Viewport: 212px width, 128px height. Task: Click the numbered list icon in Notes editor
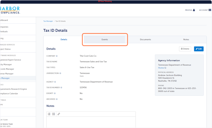tap(49, 114)
